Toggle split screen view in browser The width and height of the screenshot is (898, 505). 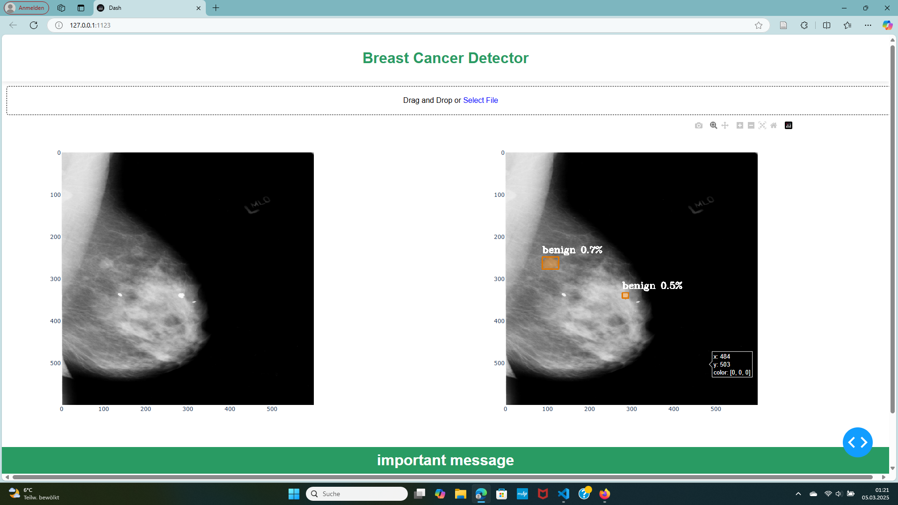click(x=826, y=25)
